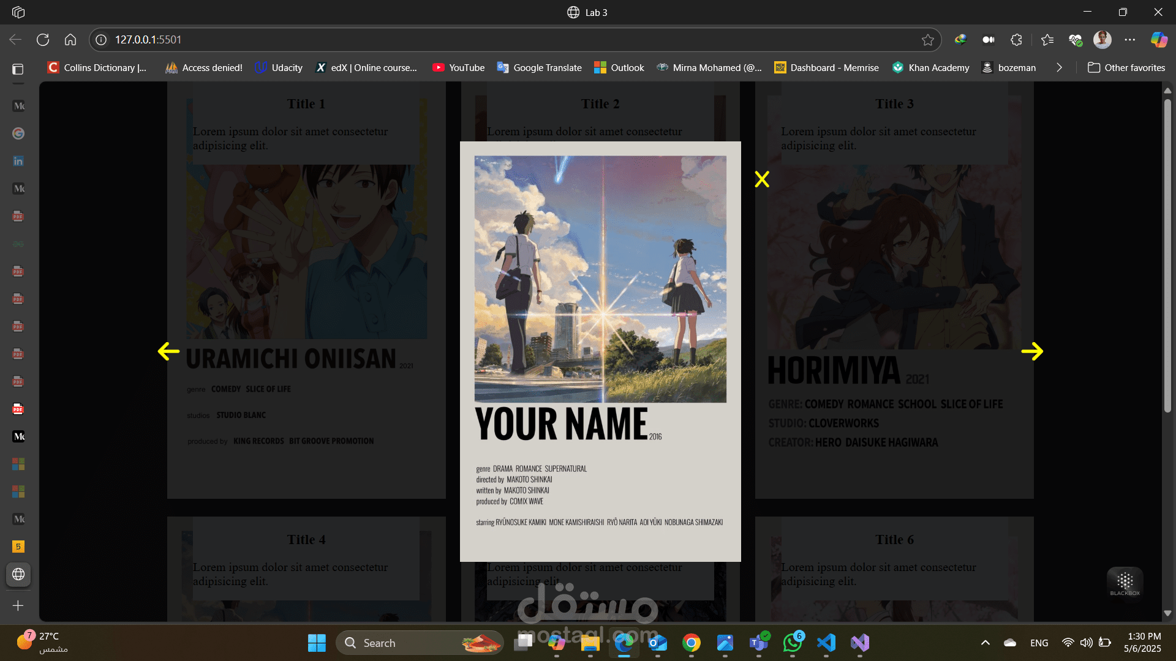Open the Workspaces icon in the title bar
1176x661 pixels.
(x=18, y=12)
